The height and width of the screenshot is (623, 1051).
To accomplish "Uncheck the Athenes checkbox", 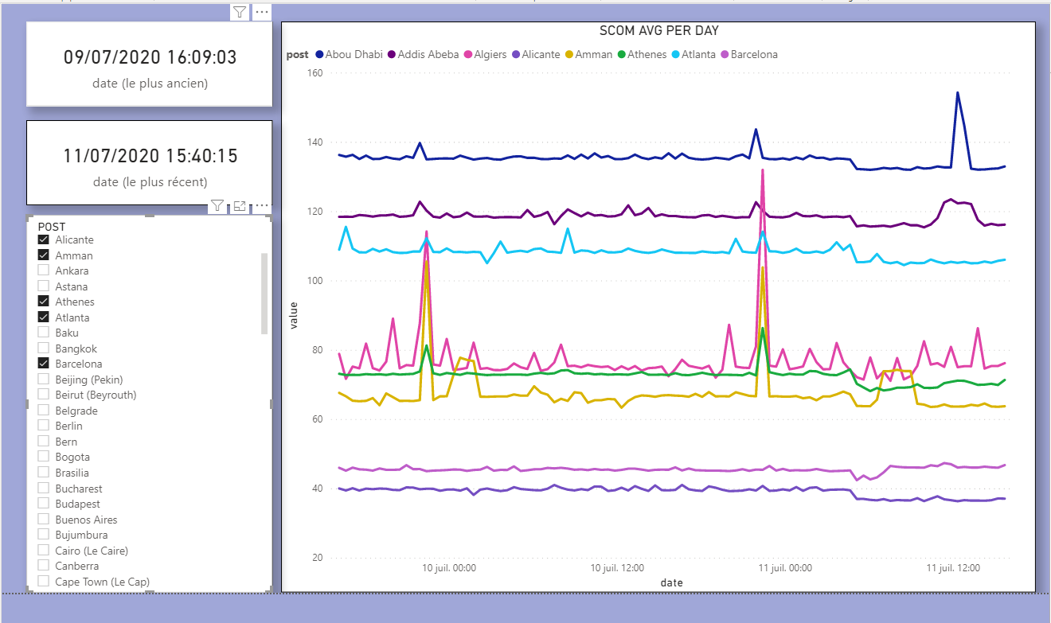I will point(44,302).
